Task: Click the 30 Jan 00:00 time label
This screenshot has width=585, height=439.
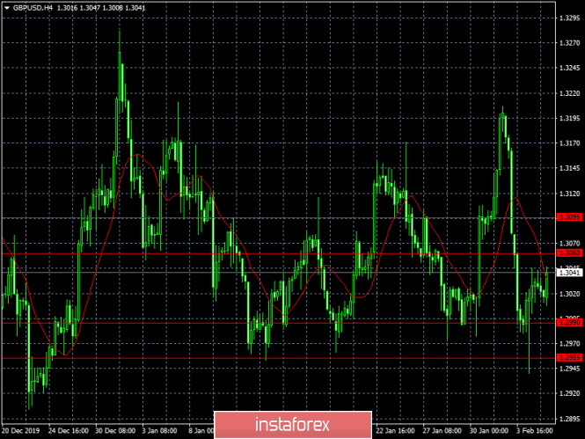Action: coord(489,431)
